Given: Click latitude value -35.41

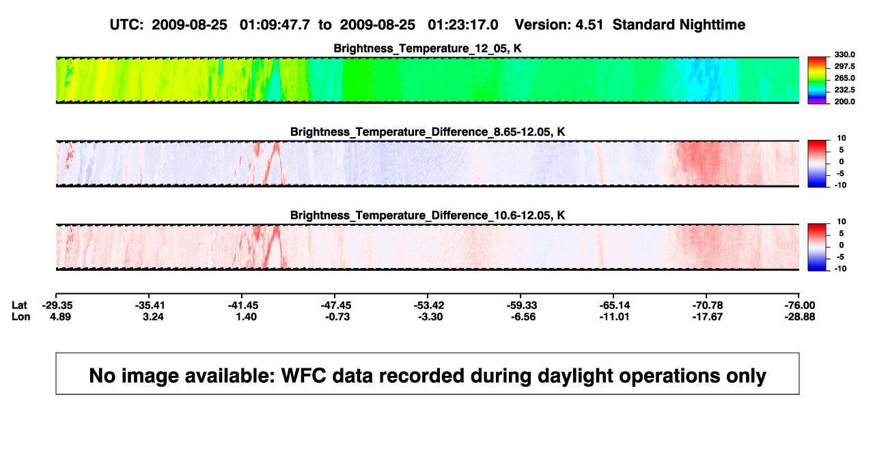Looking at the screenshot, I should (x=150, y=305).
